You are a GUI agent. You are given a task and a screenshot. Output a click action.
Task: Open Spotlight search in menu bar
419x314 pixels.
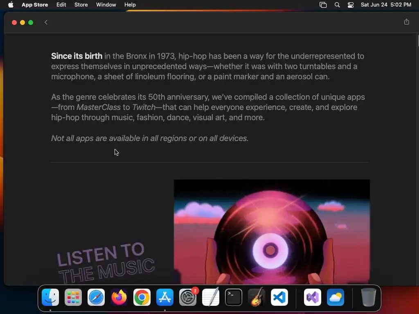point(337,5)
